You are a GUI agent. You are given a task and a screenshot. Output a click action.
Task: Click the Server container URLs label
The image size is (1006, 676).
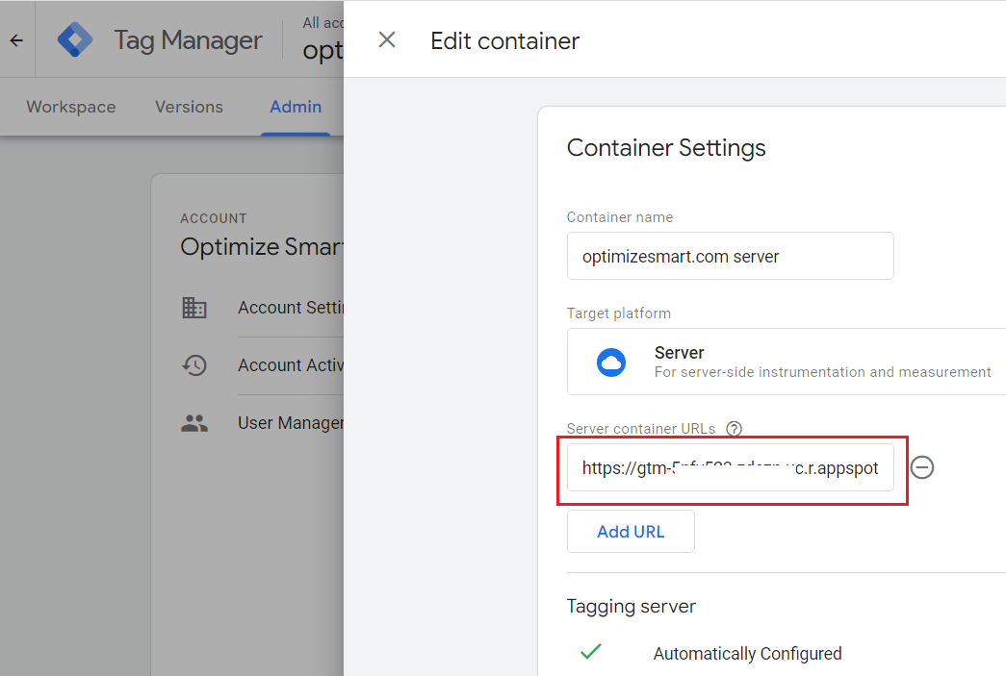coord(641,429)
